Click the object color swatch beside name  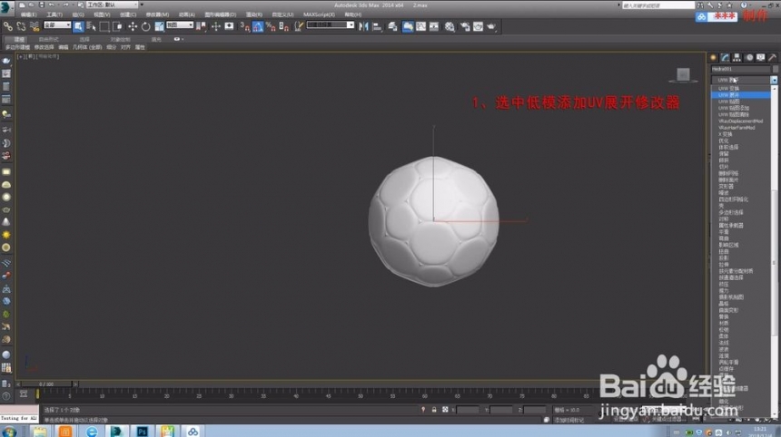click(x=775, y=69)
